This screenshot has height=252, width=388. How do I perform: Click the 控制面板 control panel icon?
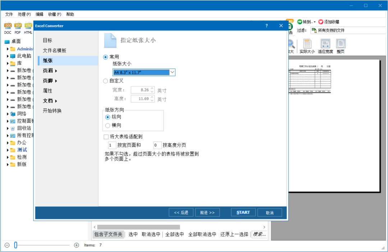coord(13,121)
